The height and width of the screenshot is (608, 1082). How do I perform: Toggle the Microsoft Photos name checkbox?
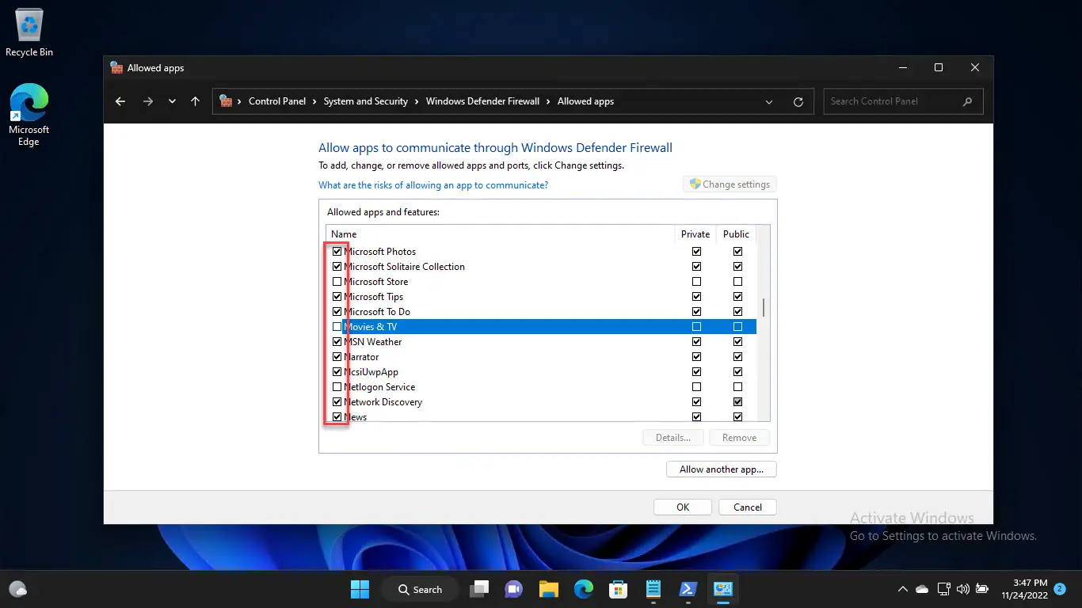point(337,252)
